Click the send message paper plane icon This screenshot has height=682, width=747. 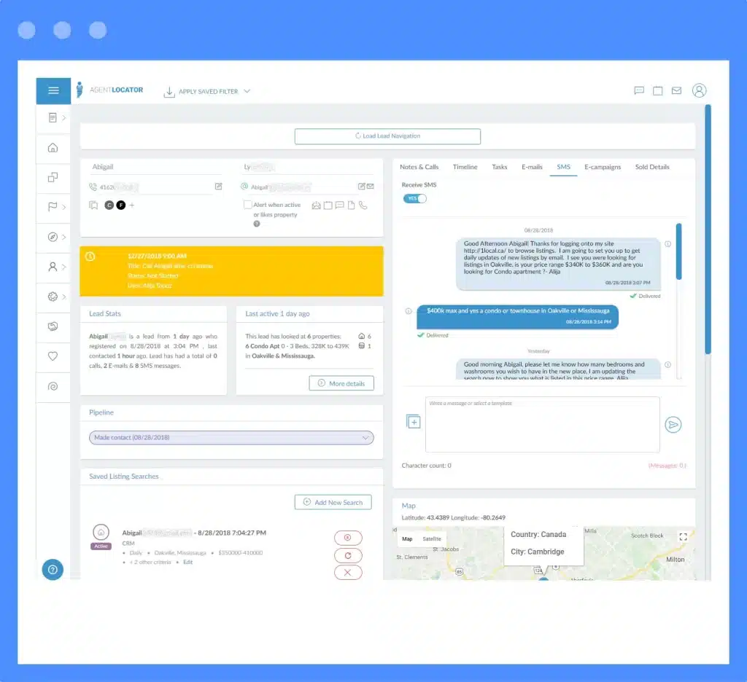point(673,425)
